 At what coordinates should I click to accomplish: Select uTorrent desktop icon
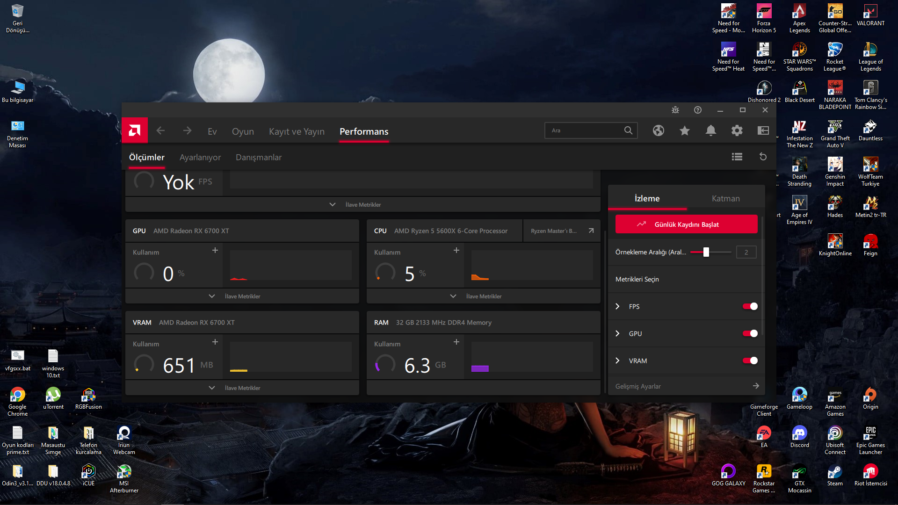click(x=53, y=398)
